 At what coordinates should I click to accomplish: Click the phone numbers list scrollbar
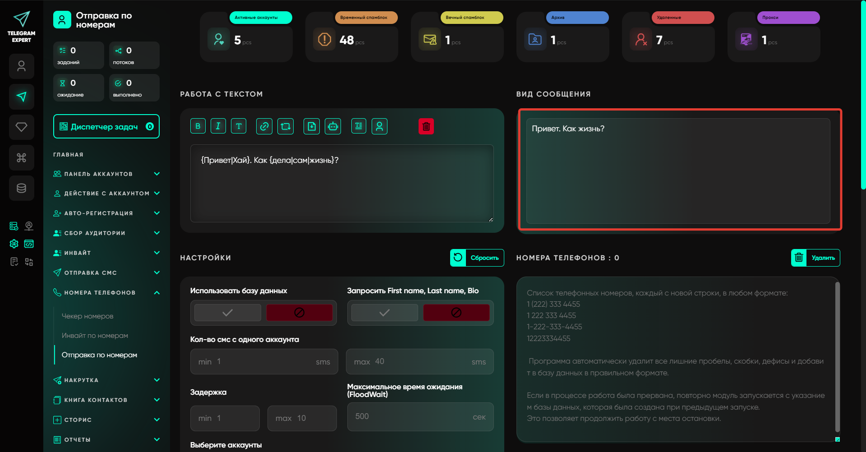coord(837,356)
